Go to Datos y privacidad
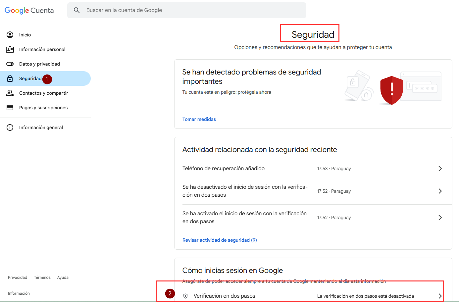The height and width of the screenshot is (302, 459). tap(45, 64)
